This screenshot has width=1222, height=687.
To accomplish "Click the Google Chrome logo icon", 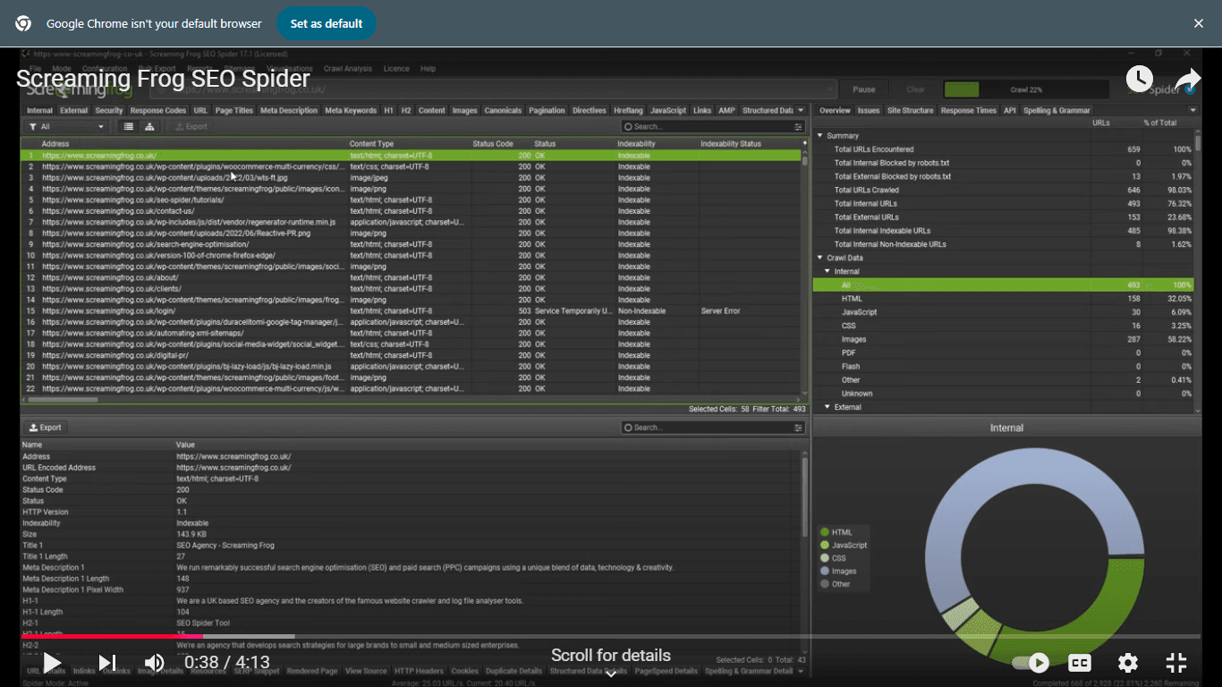I will [x=23, y=23].
